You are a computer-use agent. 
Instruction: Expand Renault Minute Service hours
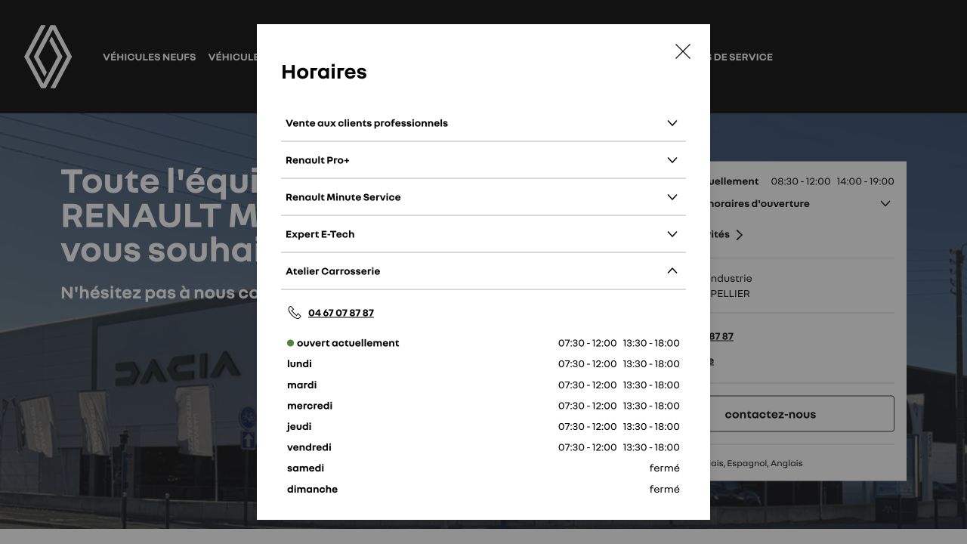[x=483, y=197]
